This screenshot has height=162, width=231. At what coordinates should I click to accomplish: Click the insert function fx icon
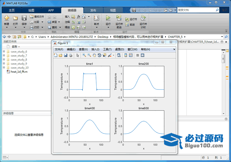point(79,17)
